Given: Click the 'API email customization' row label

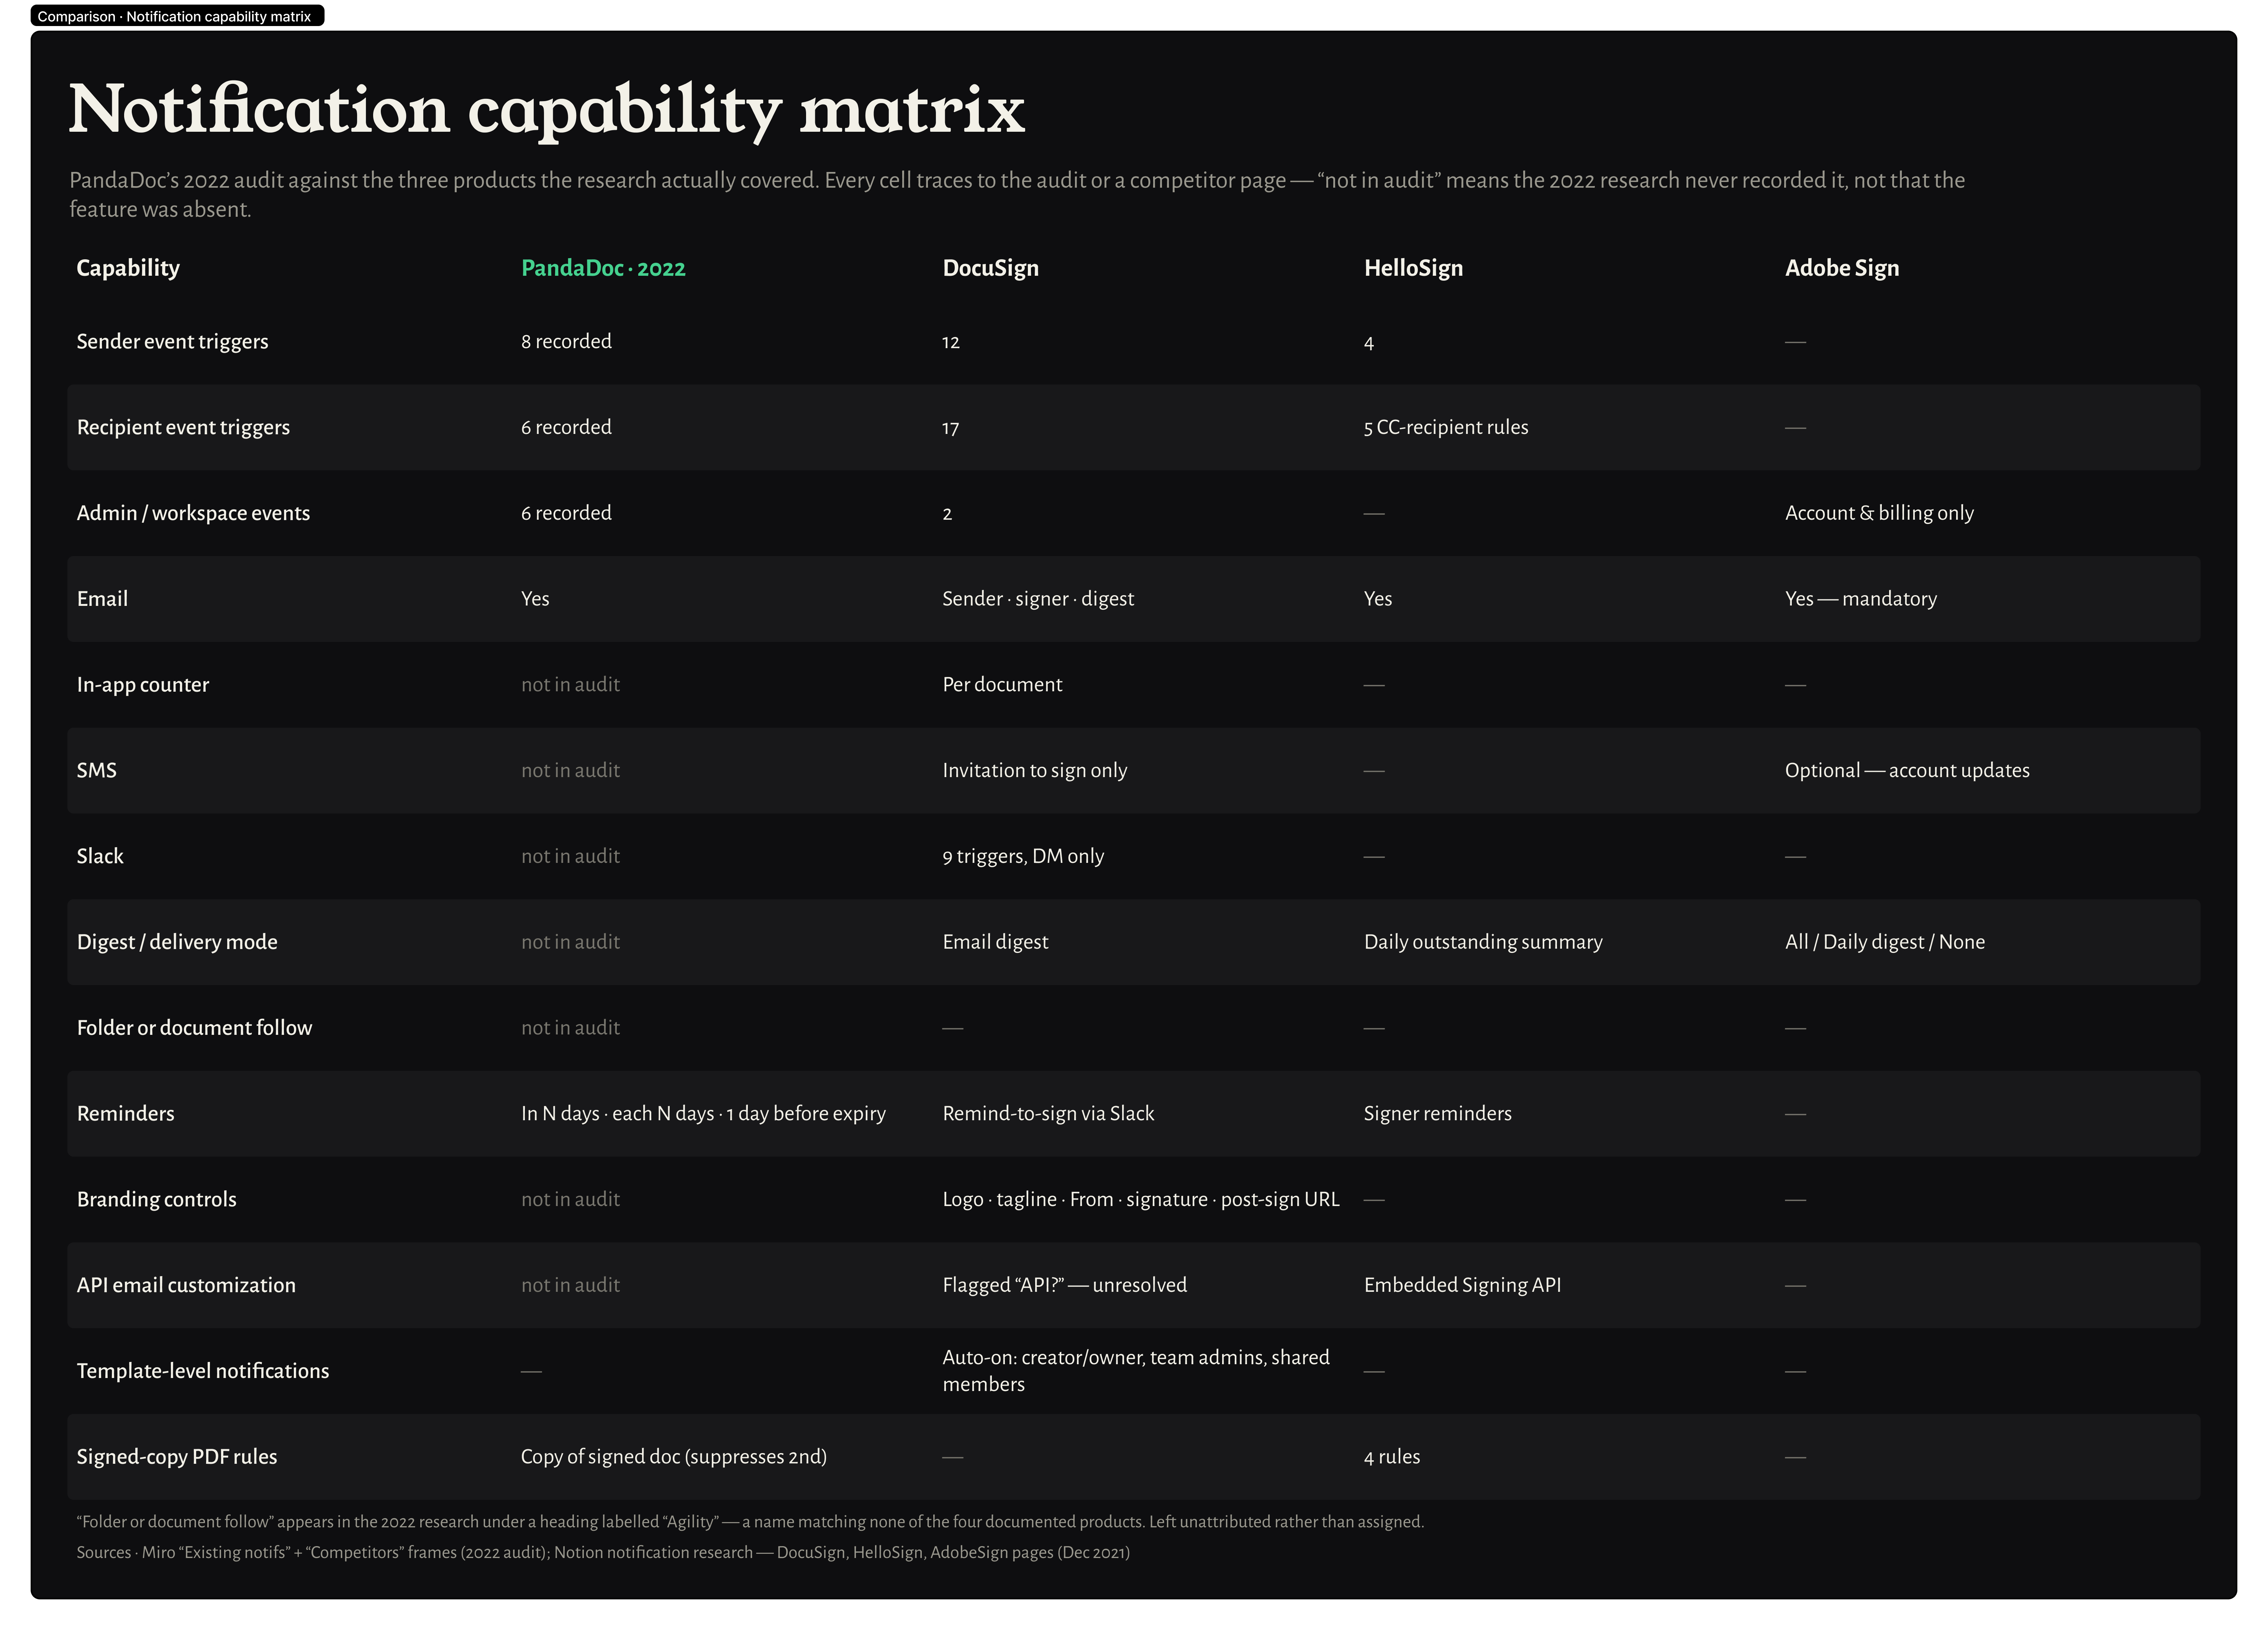Looking at the screenshot, I should tap(186, 1286).
